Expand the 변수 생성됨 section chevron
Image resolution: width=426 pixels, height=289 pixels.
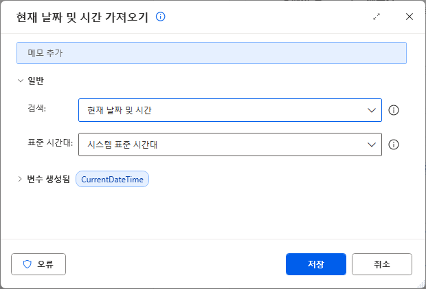20,179
